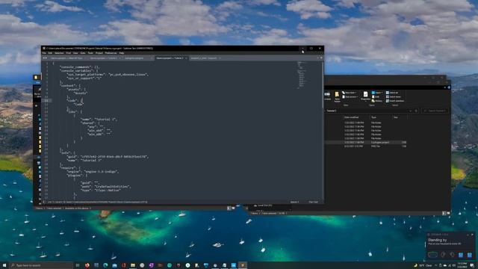478x269 pixels.
Task: Select the PNG File row in Explorer
Action: click(x=366, y=146)
